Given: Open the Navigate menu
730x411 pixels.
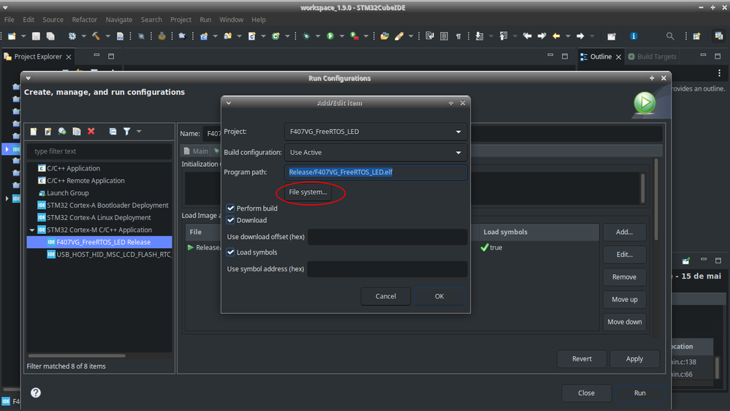Looking at the screenshot, I should [118, 20].
